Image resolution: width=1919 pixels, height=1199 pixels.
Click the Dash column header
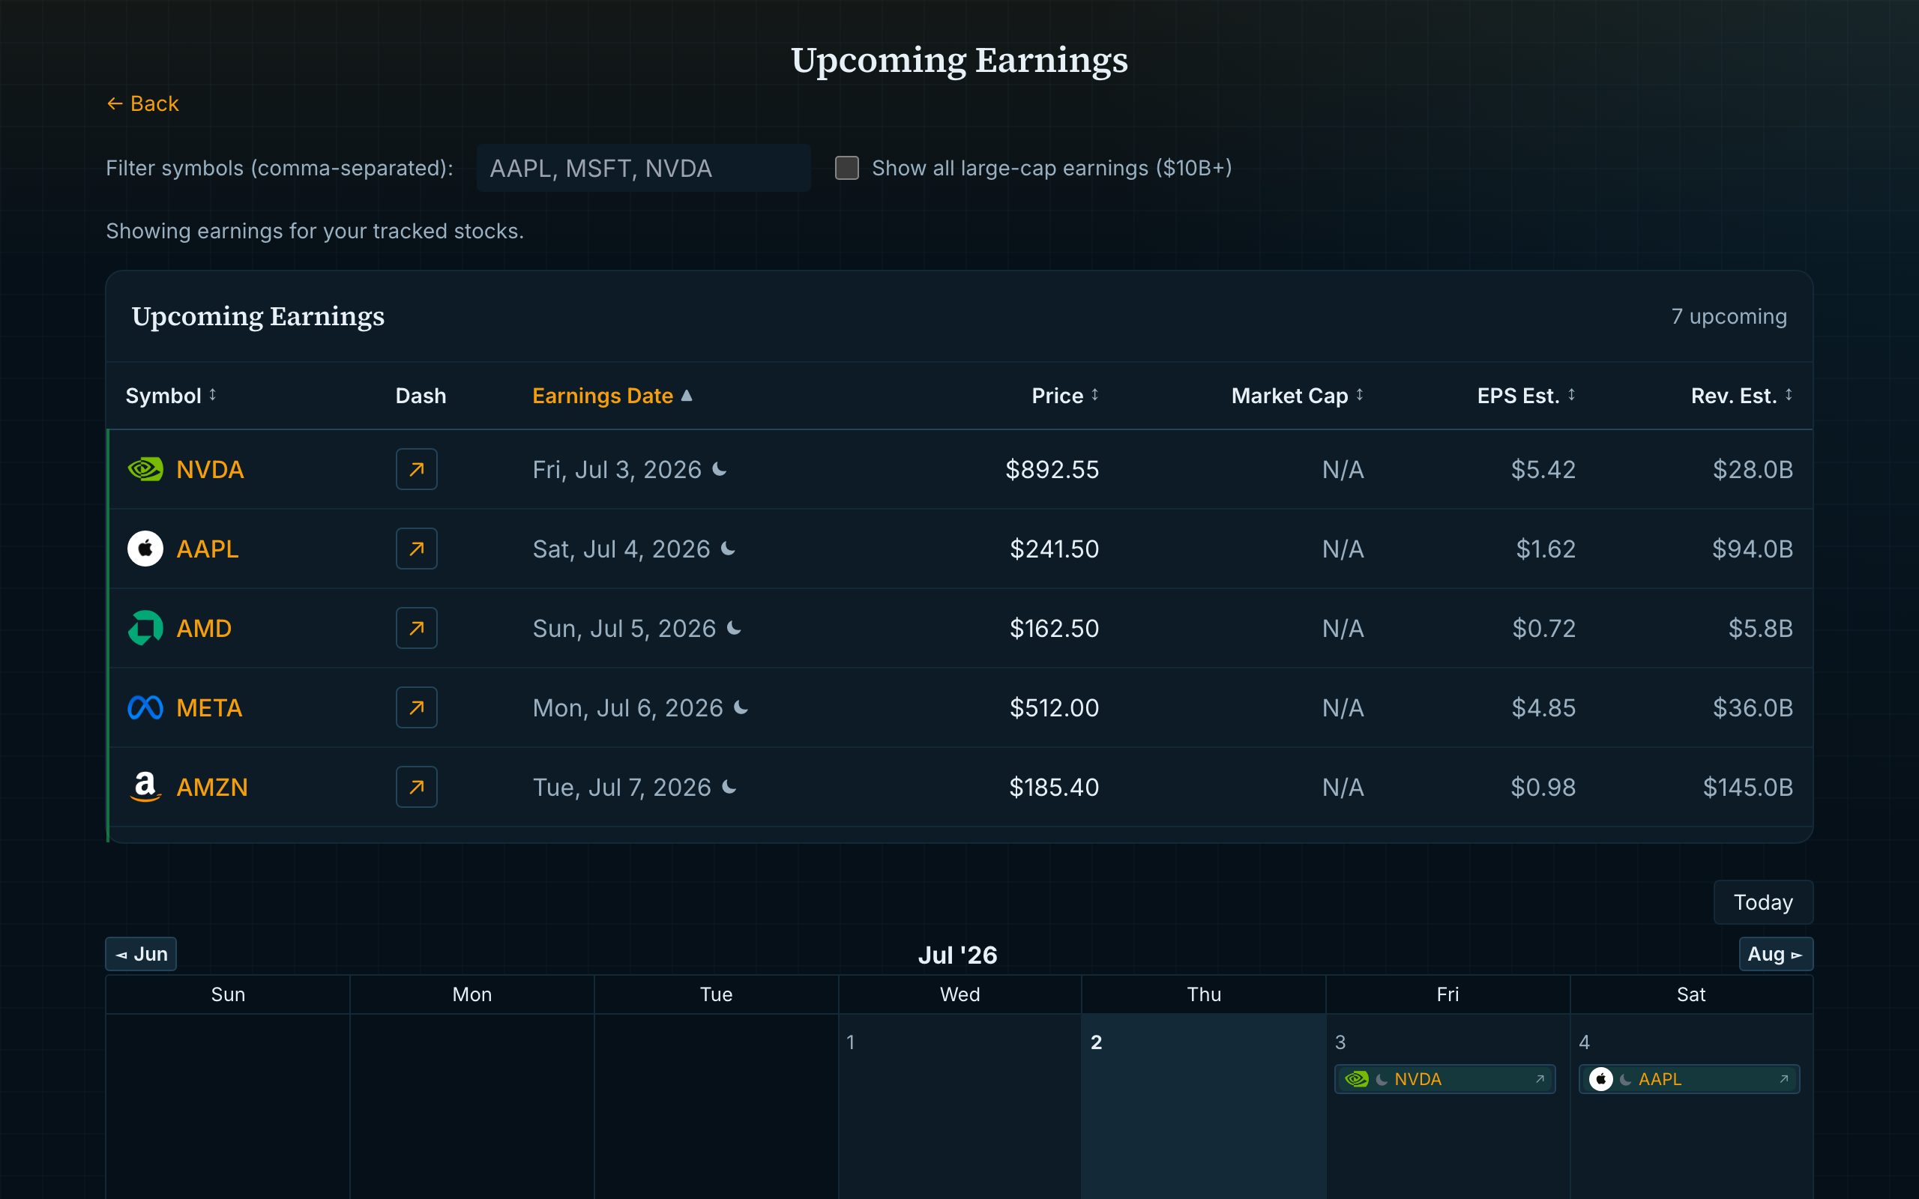coord(421,396)
